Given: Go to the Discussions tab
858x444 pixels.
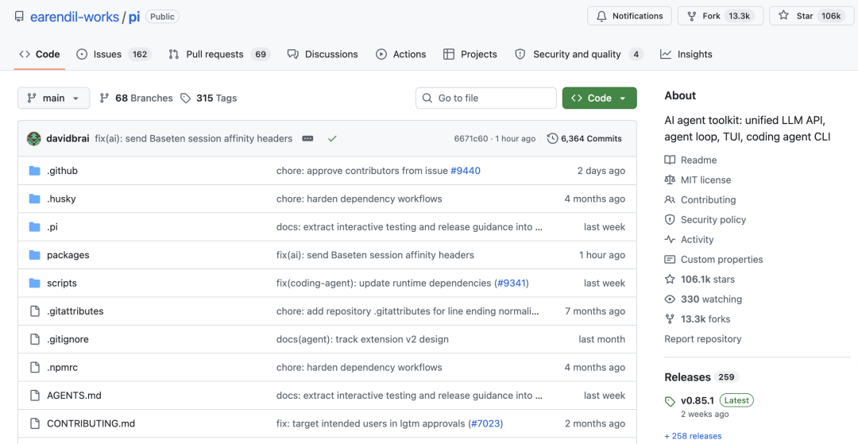Looking at the screenshot, I should [x=323, y=54].
